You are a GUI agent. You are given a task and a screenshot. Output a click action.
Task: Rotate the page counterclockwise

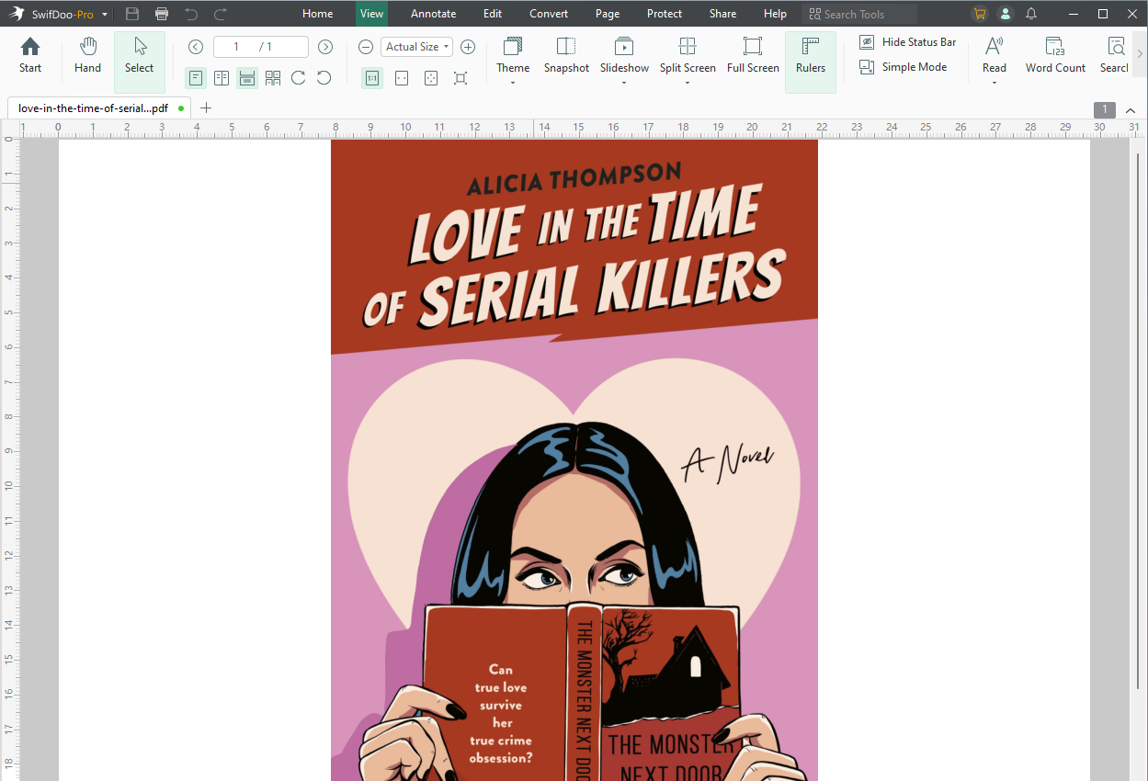[x=324, y=78]
